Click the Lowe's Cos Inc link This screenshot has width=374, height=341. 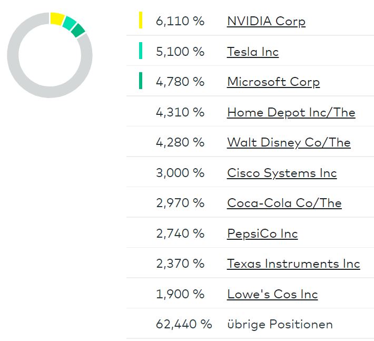(x=272, y=294)
